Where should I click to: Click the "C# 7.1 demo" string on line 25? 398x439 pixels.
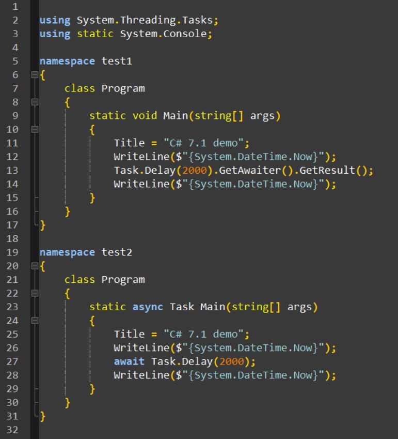(x=203, y=334)
